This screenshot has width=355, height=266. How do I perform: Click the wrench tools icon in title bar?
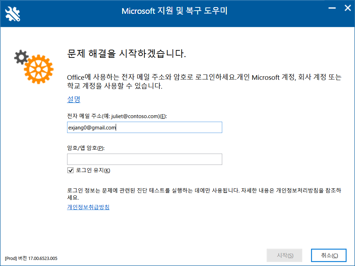[13, 14]
